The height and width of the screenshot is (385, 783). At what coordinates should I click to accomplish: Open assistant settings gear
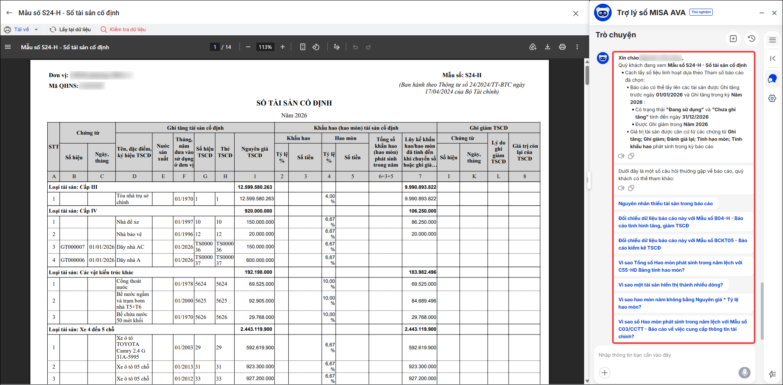click(772, 99)
